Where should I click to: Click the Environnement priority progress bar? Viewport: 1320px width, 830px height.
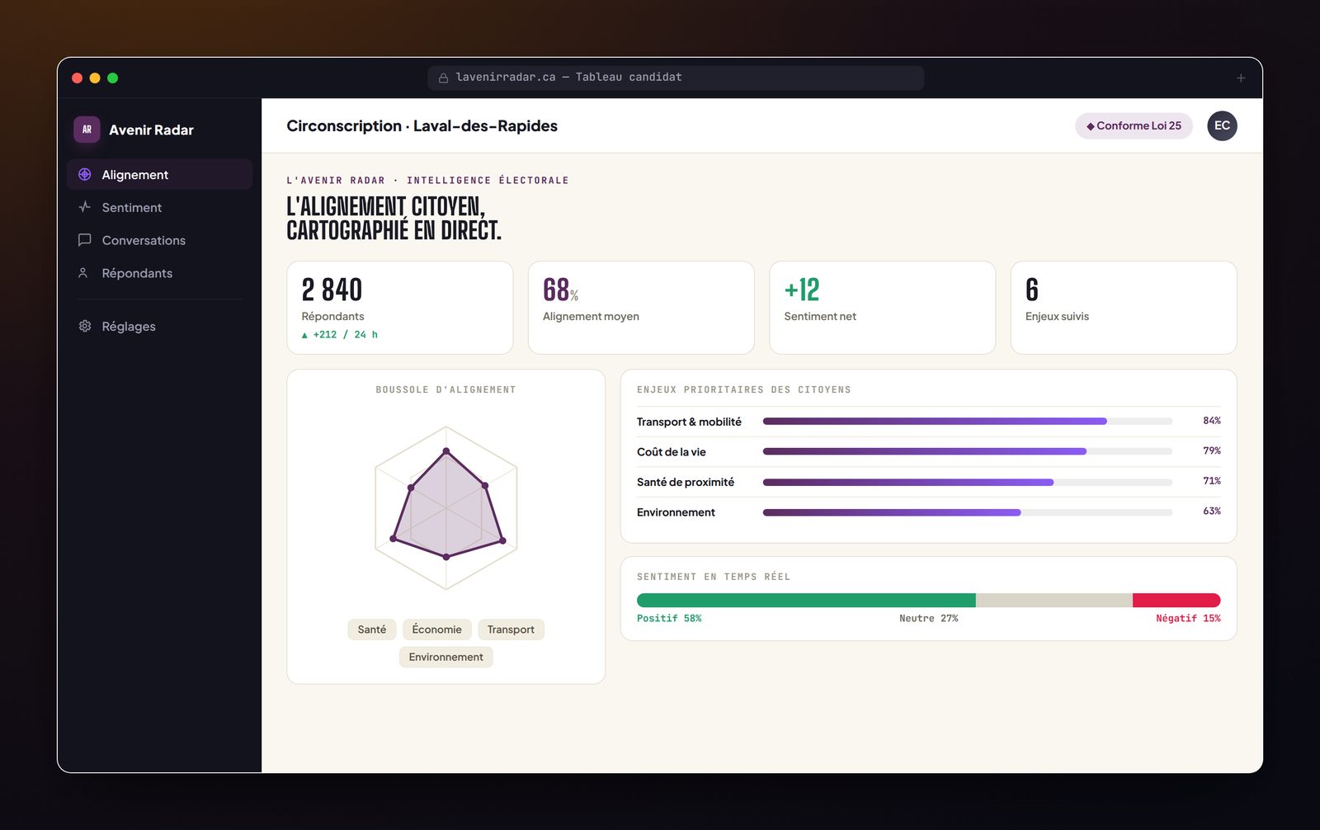coord(968,512)
